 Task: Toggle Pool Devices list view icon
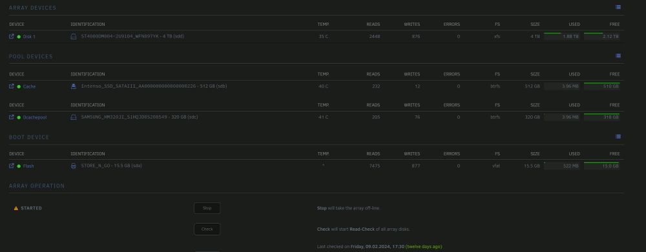point(618,56)
